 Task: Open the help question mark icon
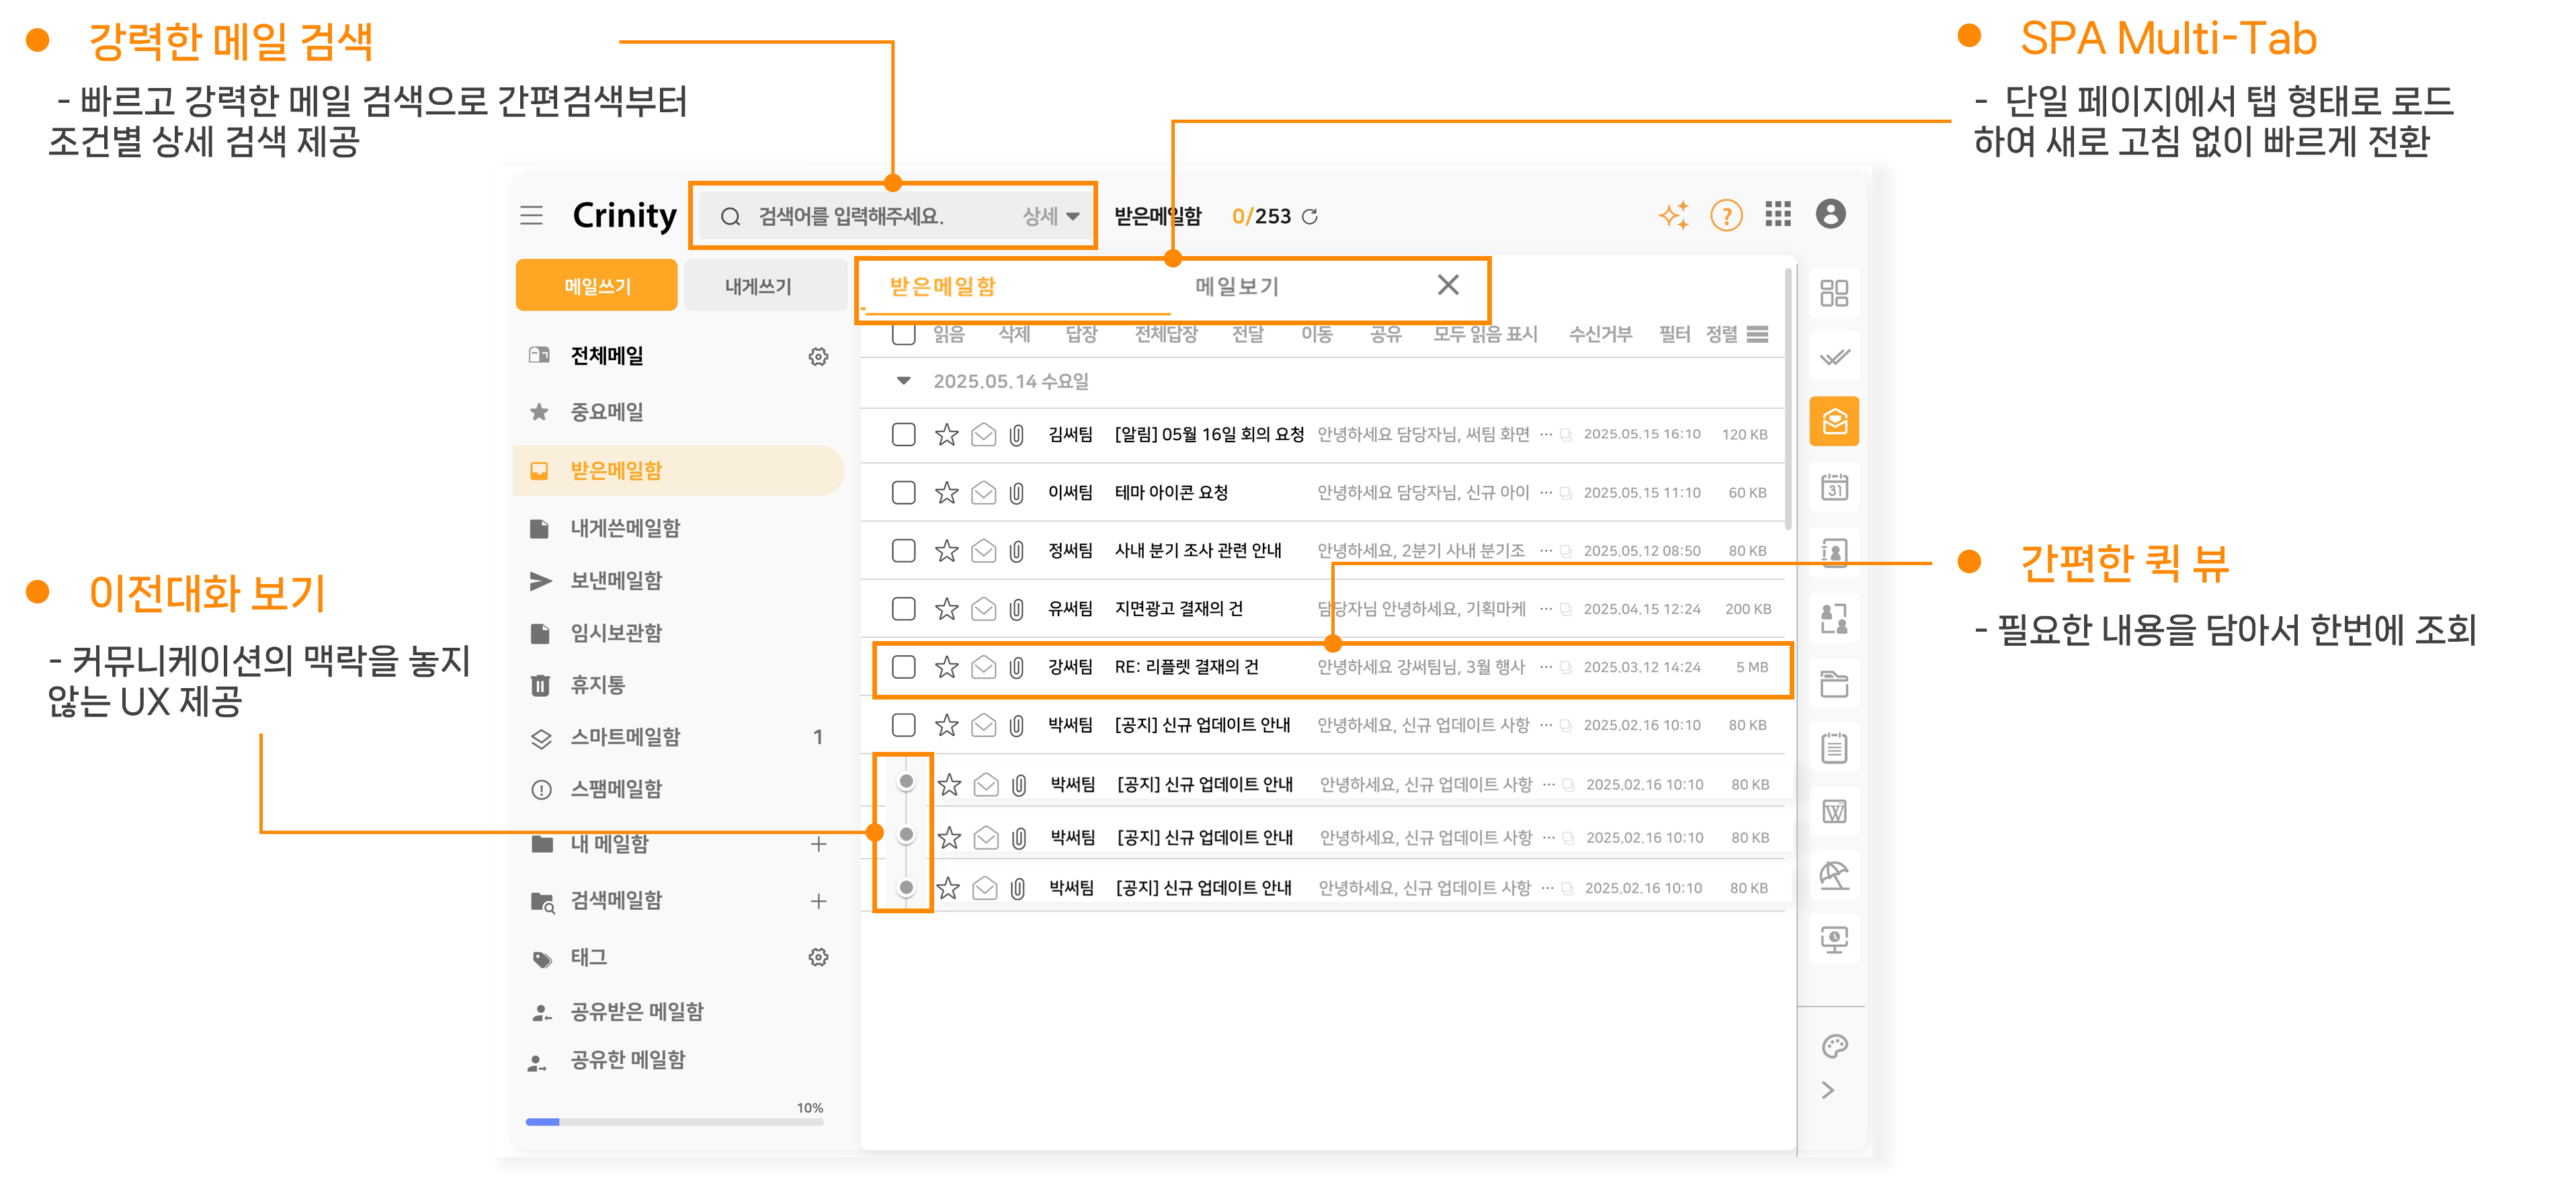pos(1726,215)
